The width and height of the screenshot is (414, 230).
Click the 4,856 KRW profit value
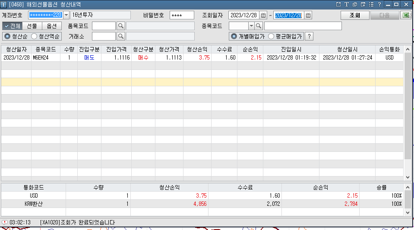pos(200,204)
